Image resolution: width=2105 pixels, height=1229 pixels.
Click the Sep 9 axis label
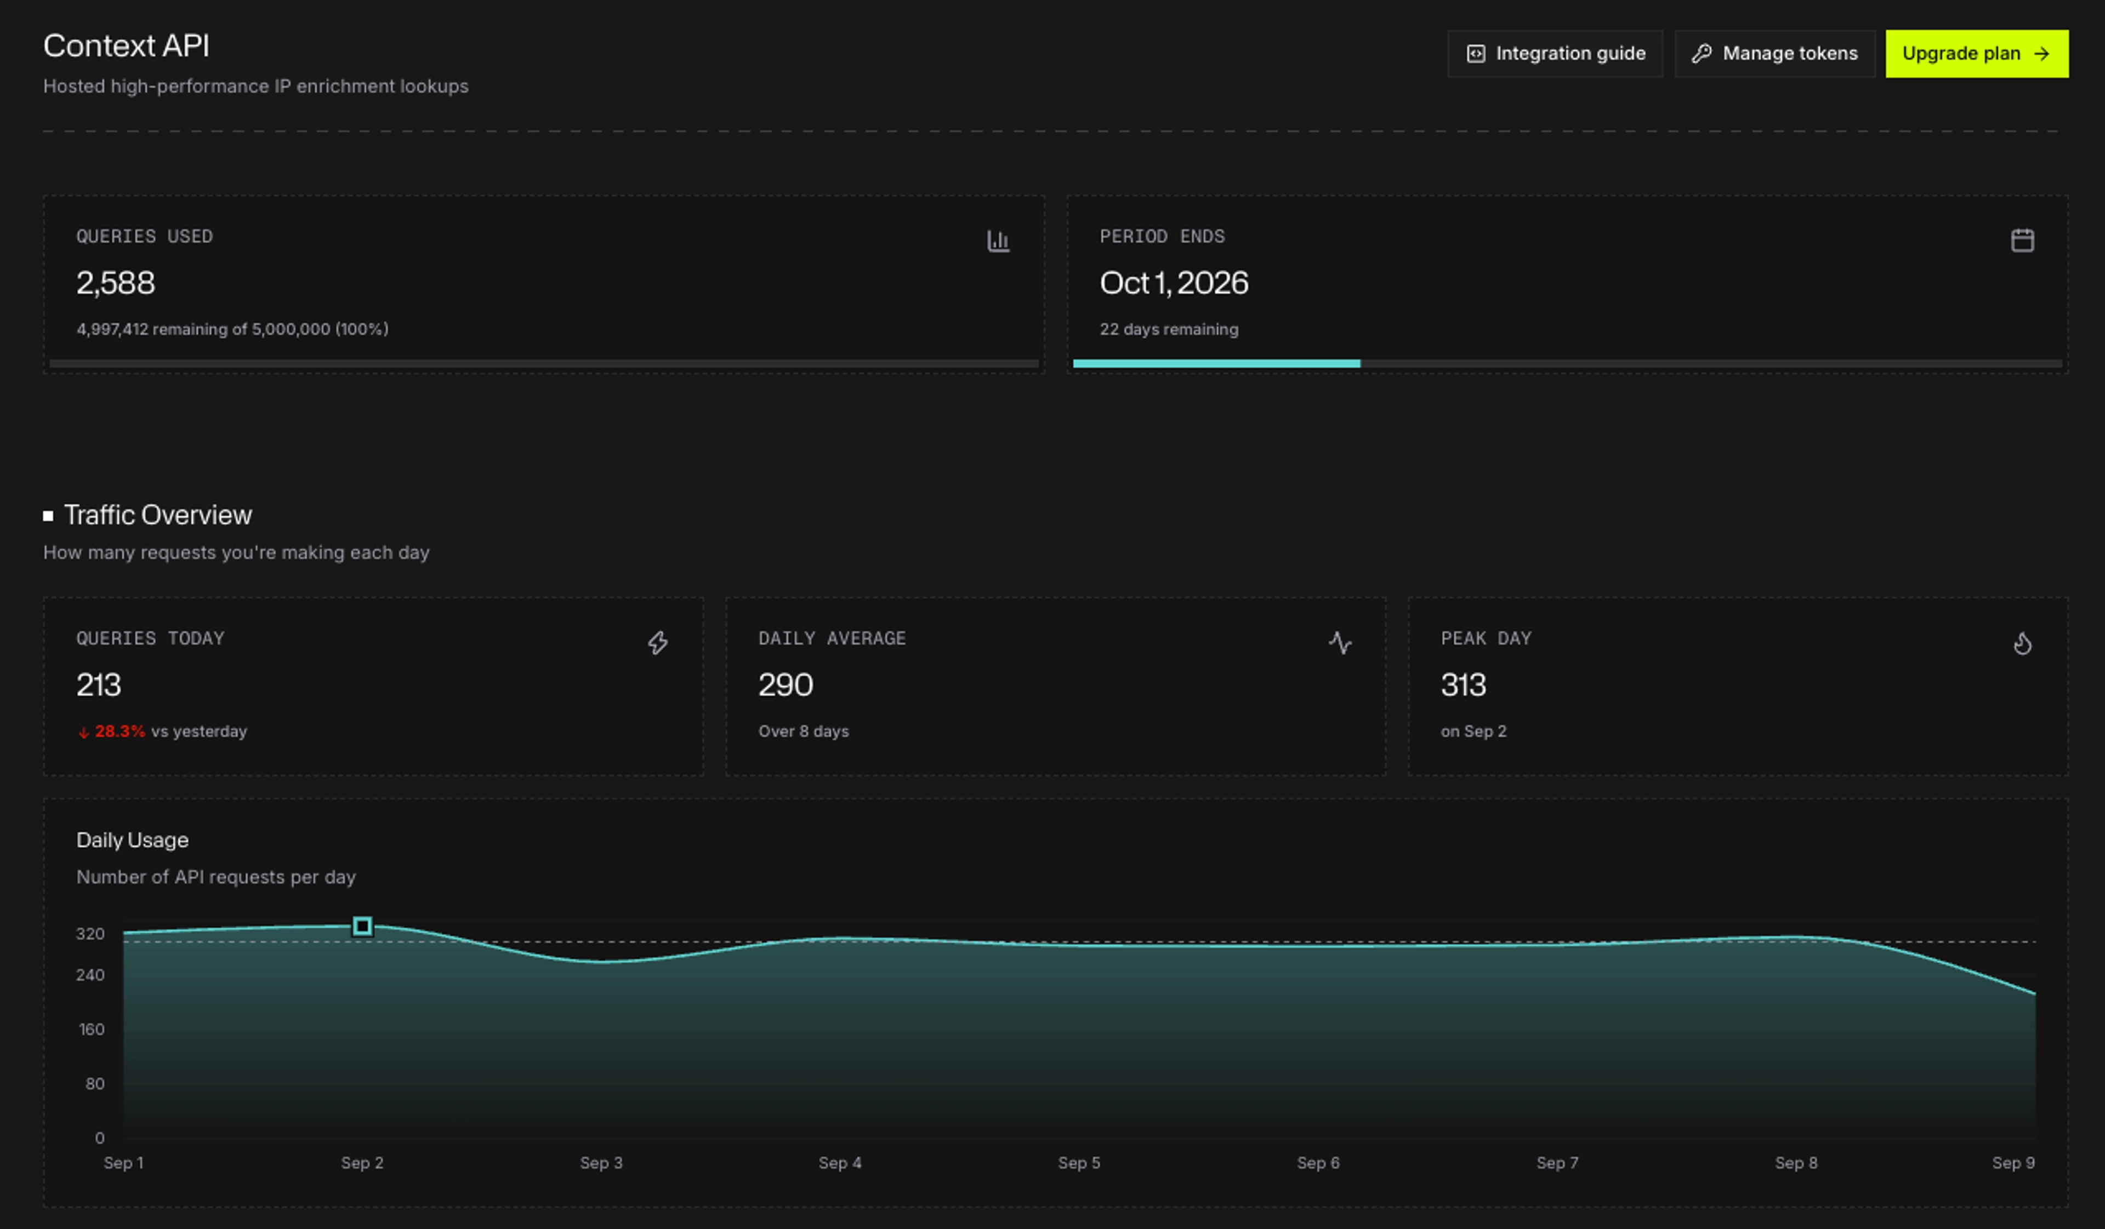point(2014,1163)
